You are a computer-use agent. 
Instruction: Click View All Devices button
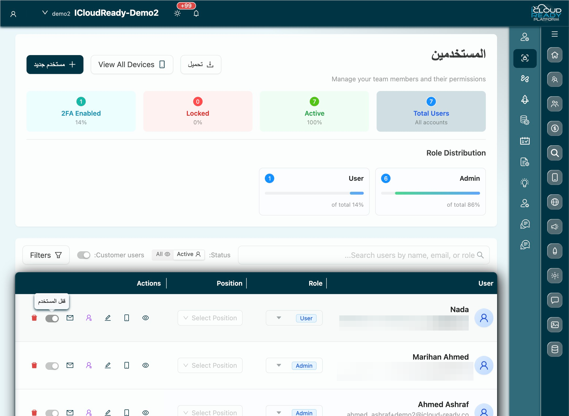pos(132,65)
